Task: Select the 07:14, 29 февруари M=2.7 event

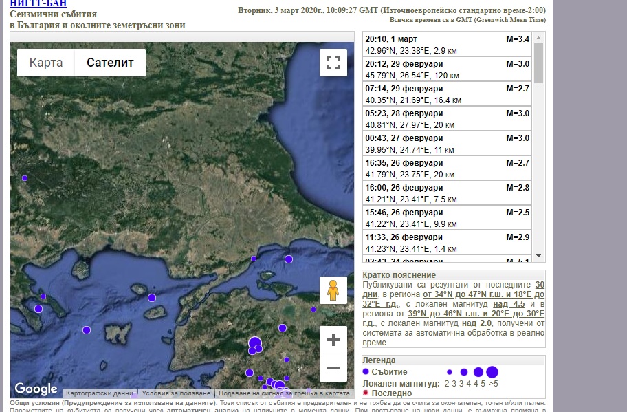Action: pyautogui.click(x=447, y=94)
